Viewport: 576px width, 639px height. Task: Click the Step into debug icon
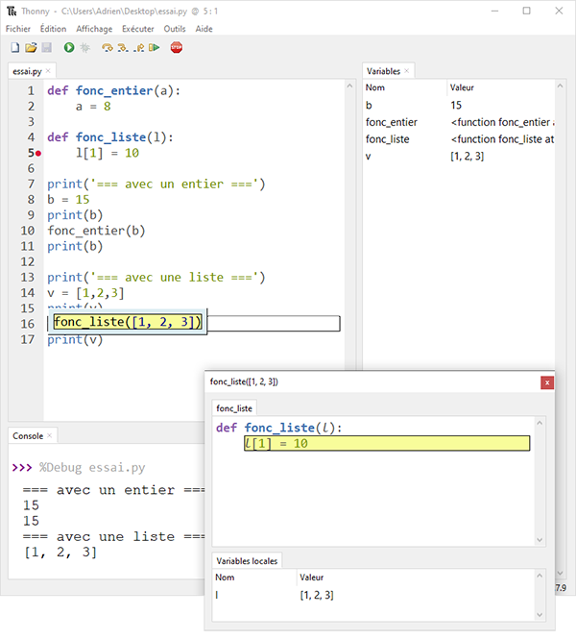coord(124,47)
